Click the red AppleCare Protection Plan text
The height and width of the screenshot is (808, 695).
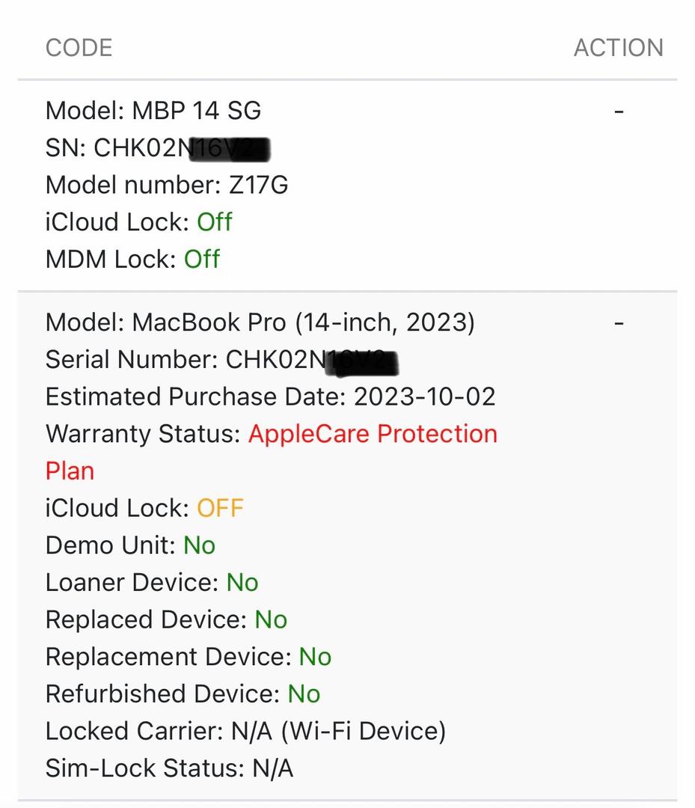point(373,434)
